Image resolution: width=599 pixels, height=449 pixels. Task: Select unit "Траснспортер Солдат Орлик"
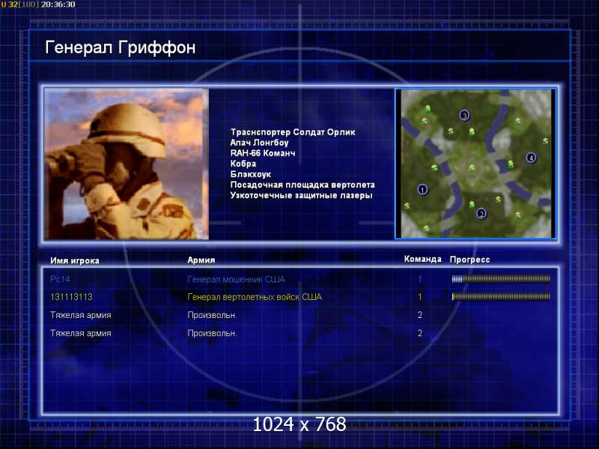pos(293,132)
